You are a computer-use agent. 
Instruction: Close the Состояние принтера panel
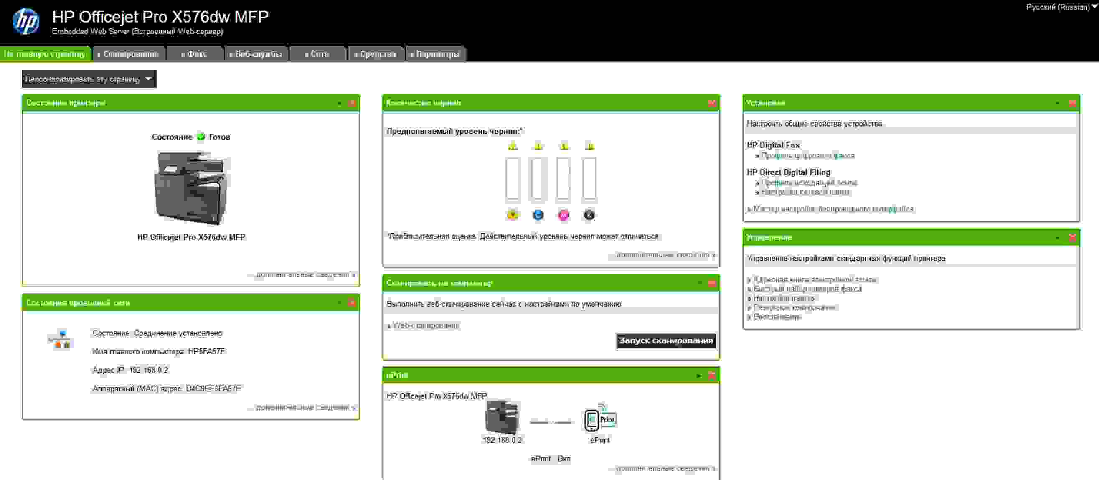(352, 103)
